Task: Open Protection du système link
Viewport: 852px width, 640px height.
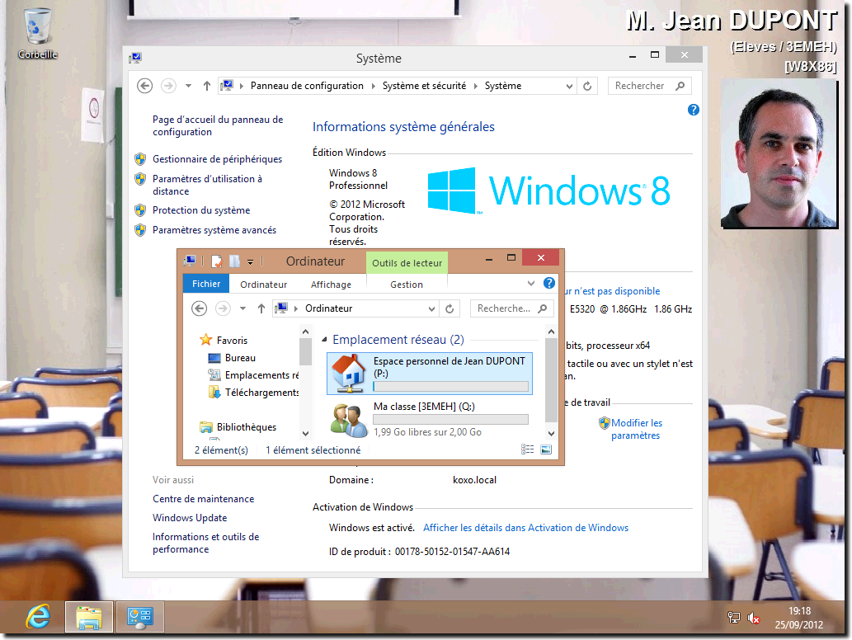Action: [201, 210]
